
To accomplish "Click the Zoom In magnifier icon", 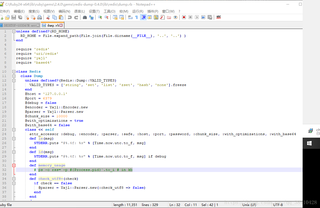I will coord(100,18).
